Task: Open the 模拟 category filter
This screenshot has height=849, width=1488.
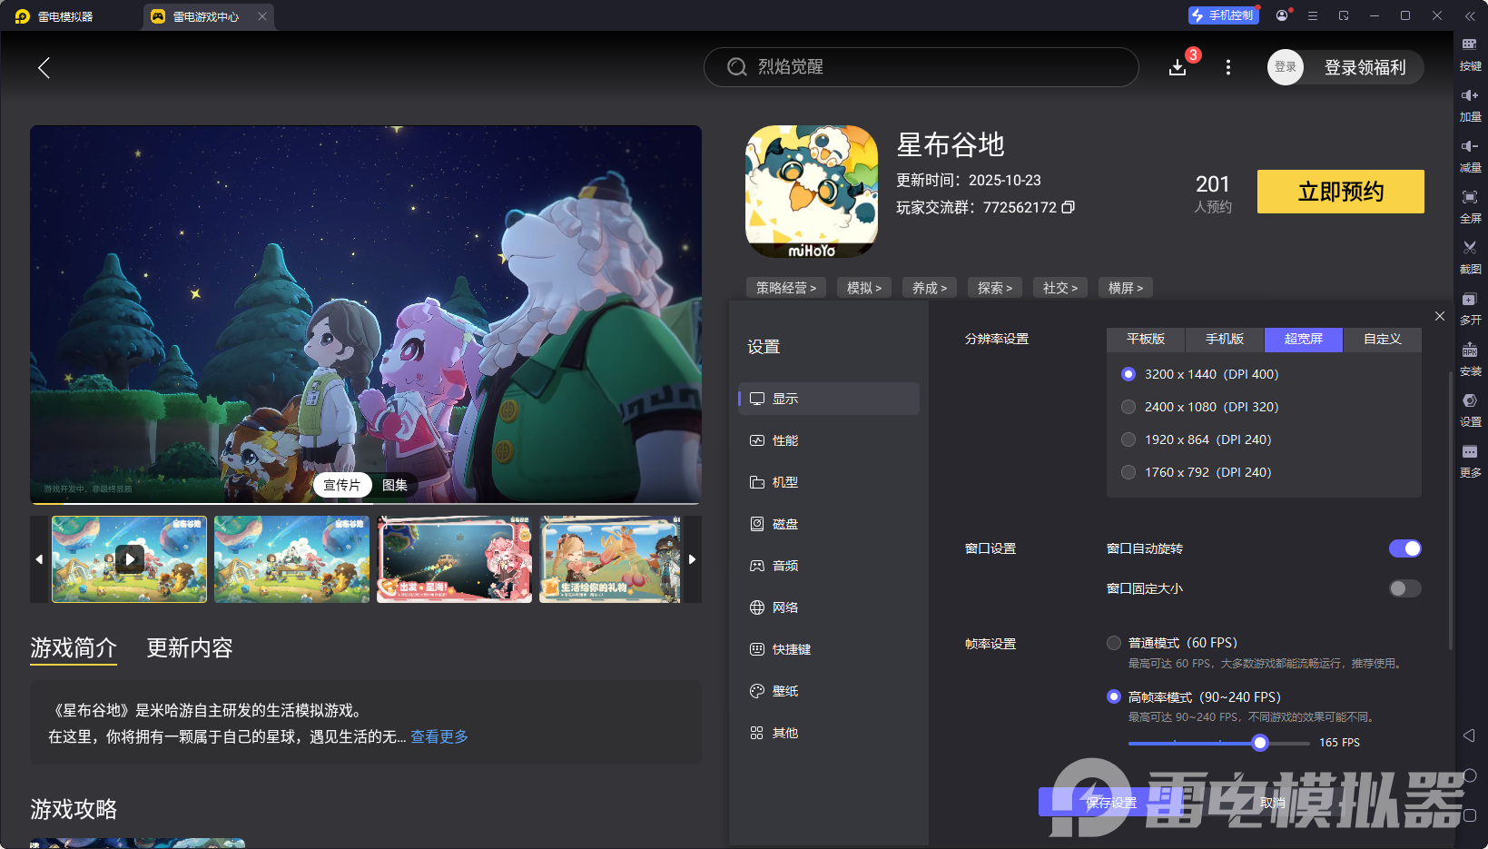Action: [862, 287]
